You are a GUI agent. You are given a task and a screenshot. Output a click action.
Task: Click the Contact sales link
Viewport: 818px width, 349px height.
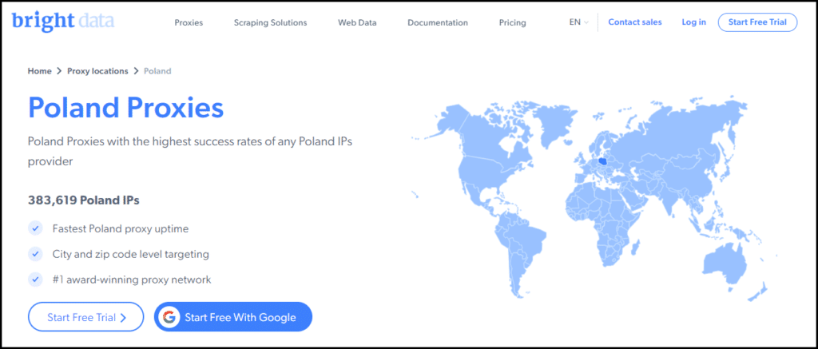(x=635, y=22)
